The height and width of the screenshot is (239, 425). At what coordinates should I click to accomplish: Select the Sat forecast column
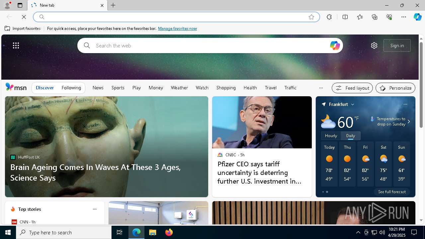tap(383, 164)
